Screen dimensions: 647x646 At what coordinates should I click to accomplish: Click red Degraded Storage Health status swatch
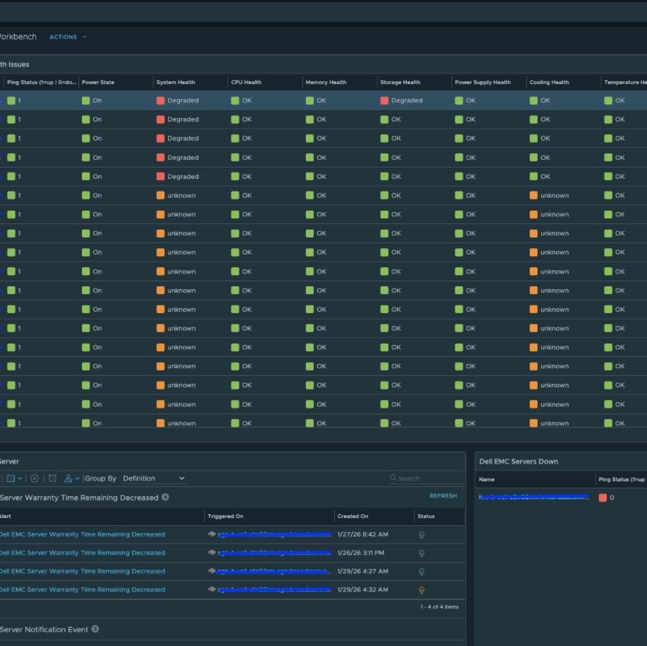384,100
